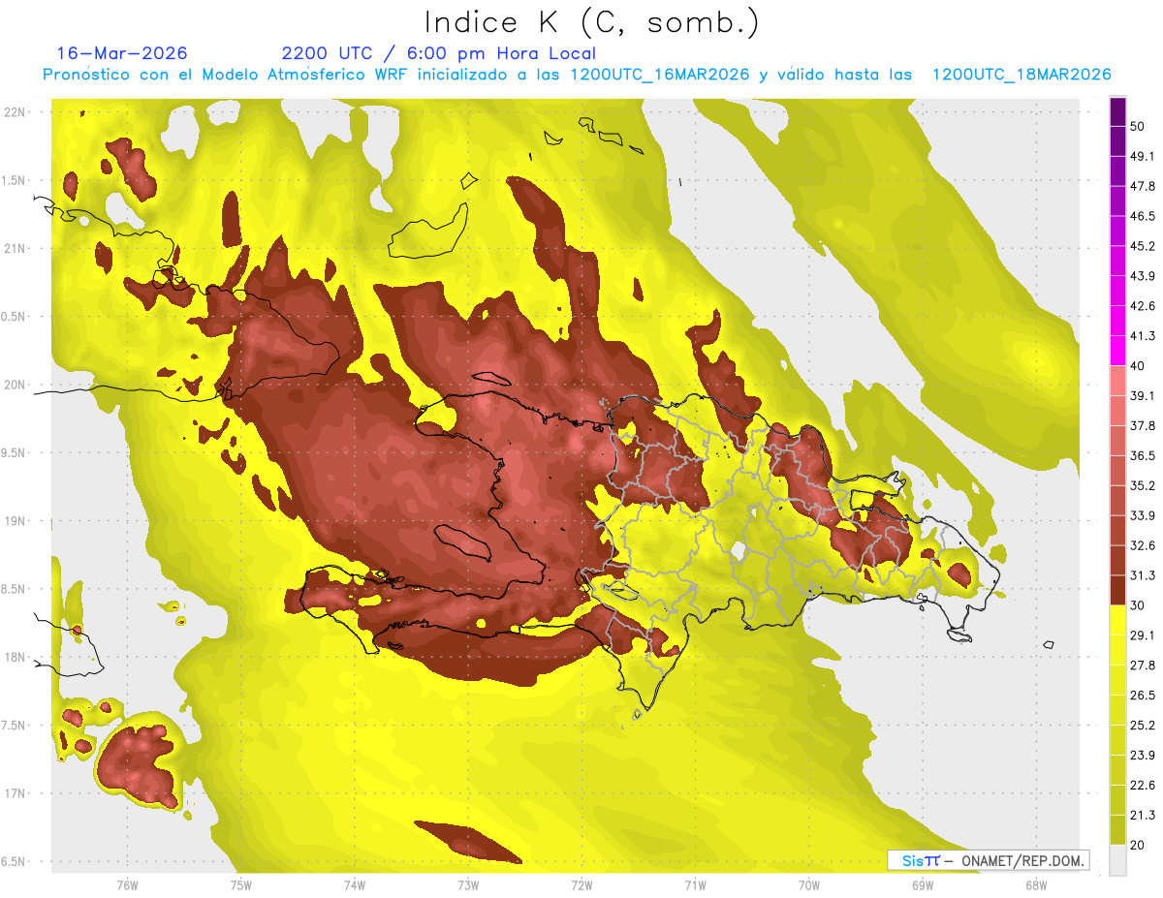The image size is (1163, 898).
Task: Click the 'SisTT - ONAMET/REP.DOM.' credit label
Action: tap(989, 860)
